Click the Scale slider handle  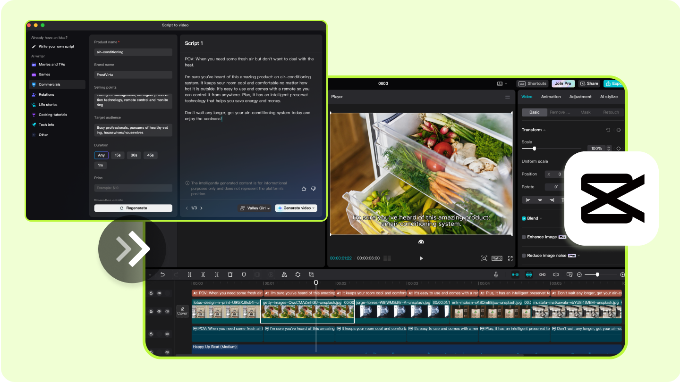point(535,149)
